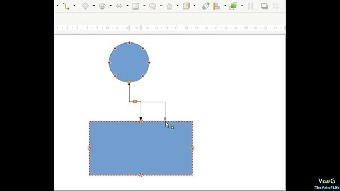Click the Distribute selection icon
340x191 pixels.
[x=250, y=6]
